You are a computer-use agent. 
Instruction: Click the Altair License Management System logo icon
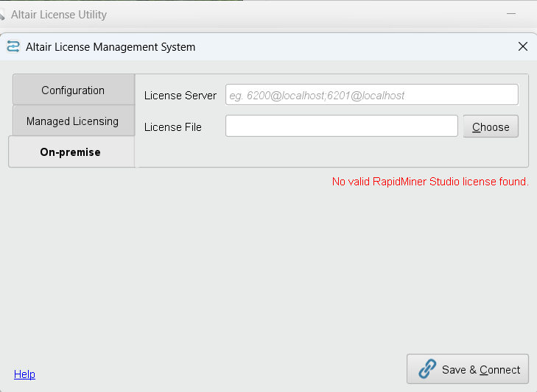[x=13, y=46]
